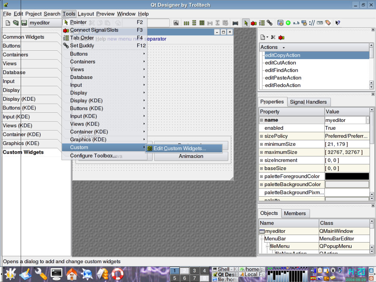Click the Lay Out Horizontally icon

point(186,23)
